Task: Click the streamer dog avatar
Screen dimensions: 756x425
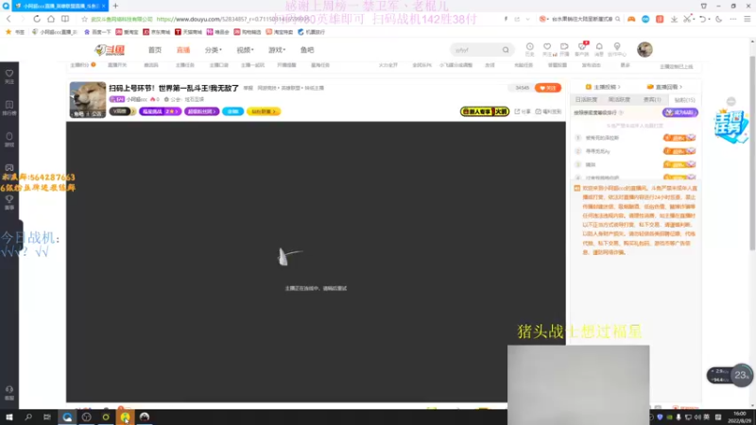Action: tap(88, 100)
